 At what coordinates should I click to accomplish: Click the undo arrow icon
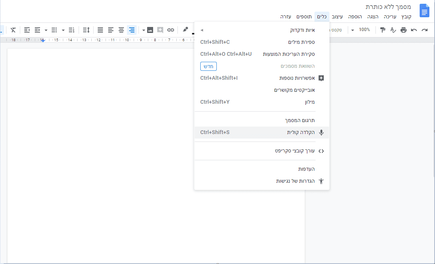pos(414,30)
